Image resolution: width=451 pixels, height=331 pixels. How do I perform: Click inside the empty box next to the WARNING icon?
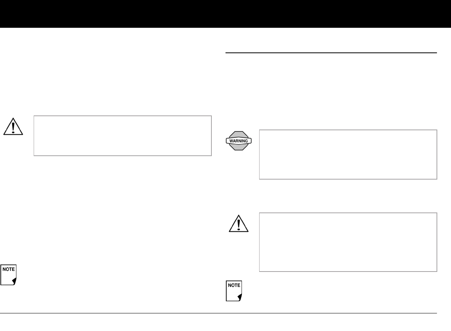[x=348, y=155]
